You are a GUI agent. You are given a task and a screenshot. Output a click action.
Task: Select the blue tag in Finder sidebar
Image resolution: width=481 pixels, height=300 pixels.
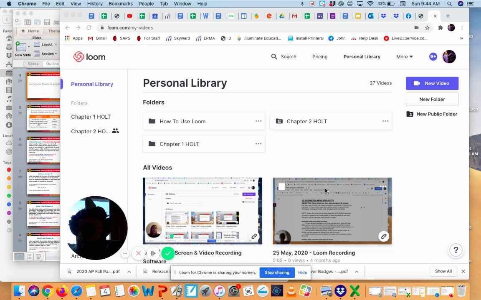click(9, 204)
